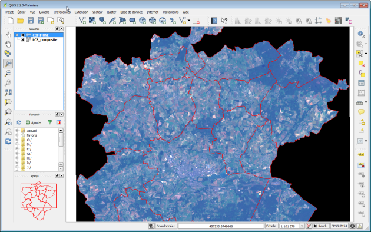Click the Zoom Out magnifier tool
This screenshot has height=232, width=371.
8,74
